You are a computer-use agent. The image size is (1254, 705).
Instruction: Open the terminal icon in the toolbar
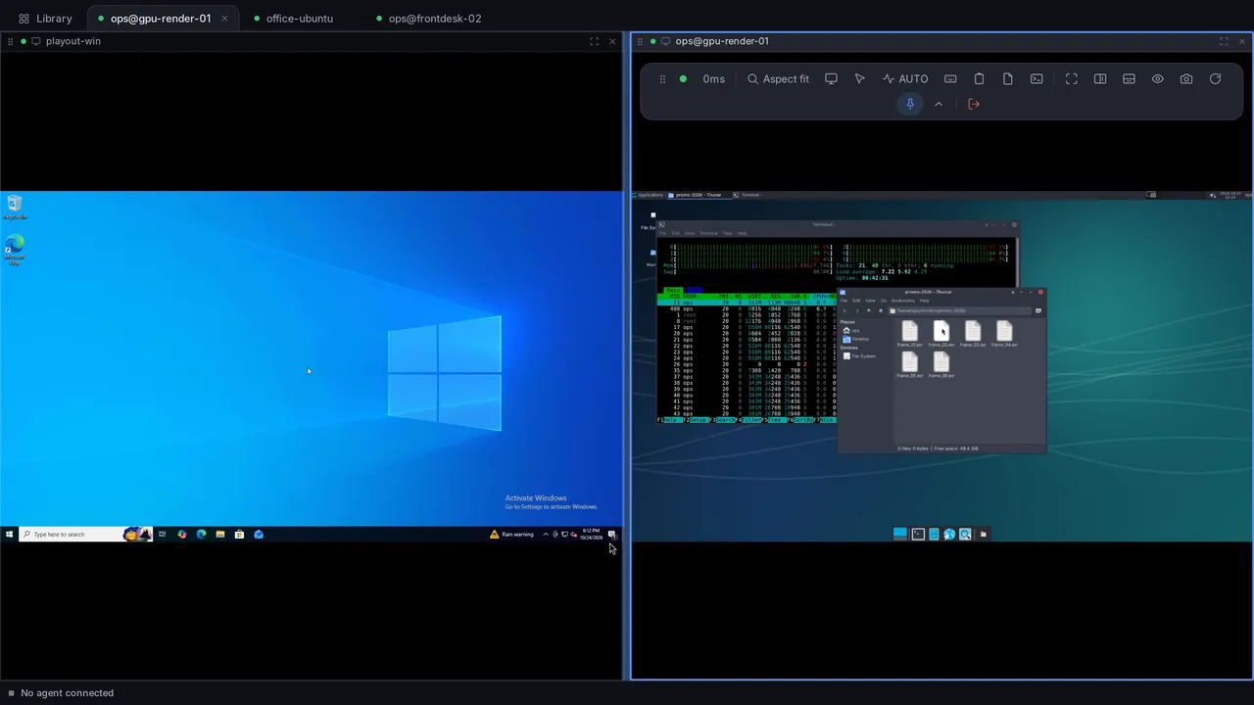point(1037,79)
